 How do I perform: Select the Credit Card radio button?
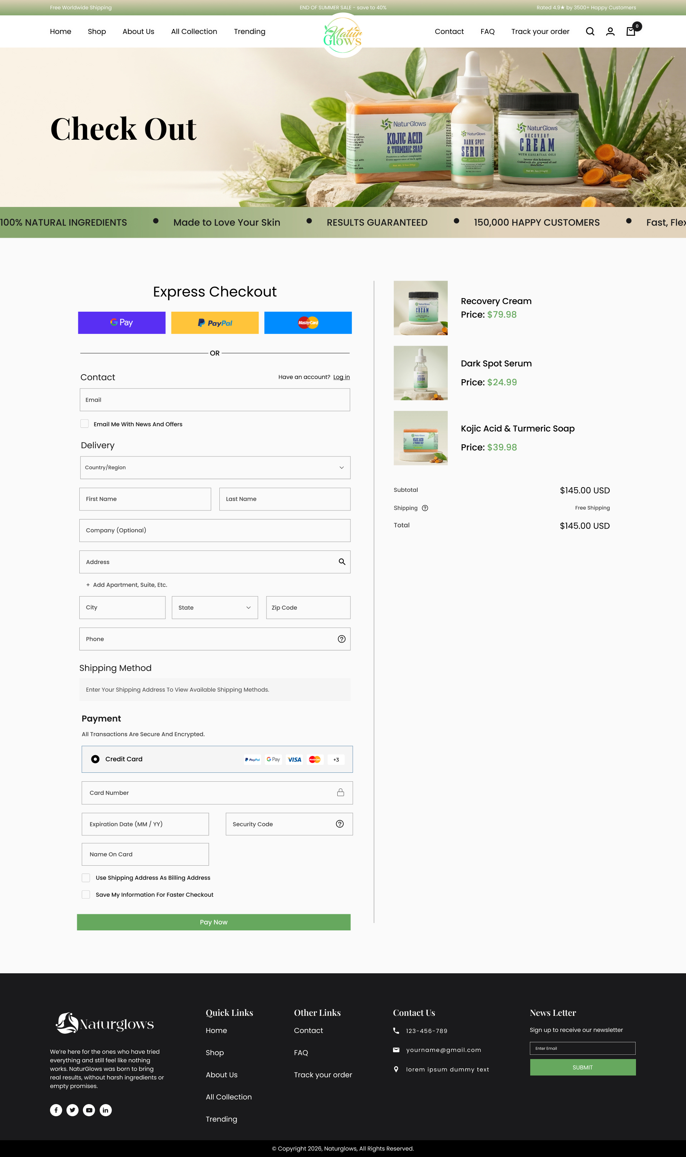coord(95,759)
